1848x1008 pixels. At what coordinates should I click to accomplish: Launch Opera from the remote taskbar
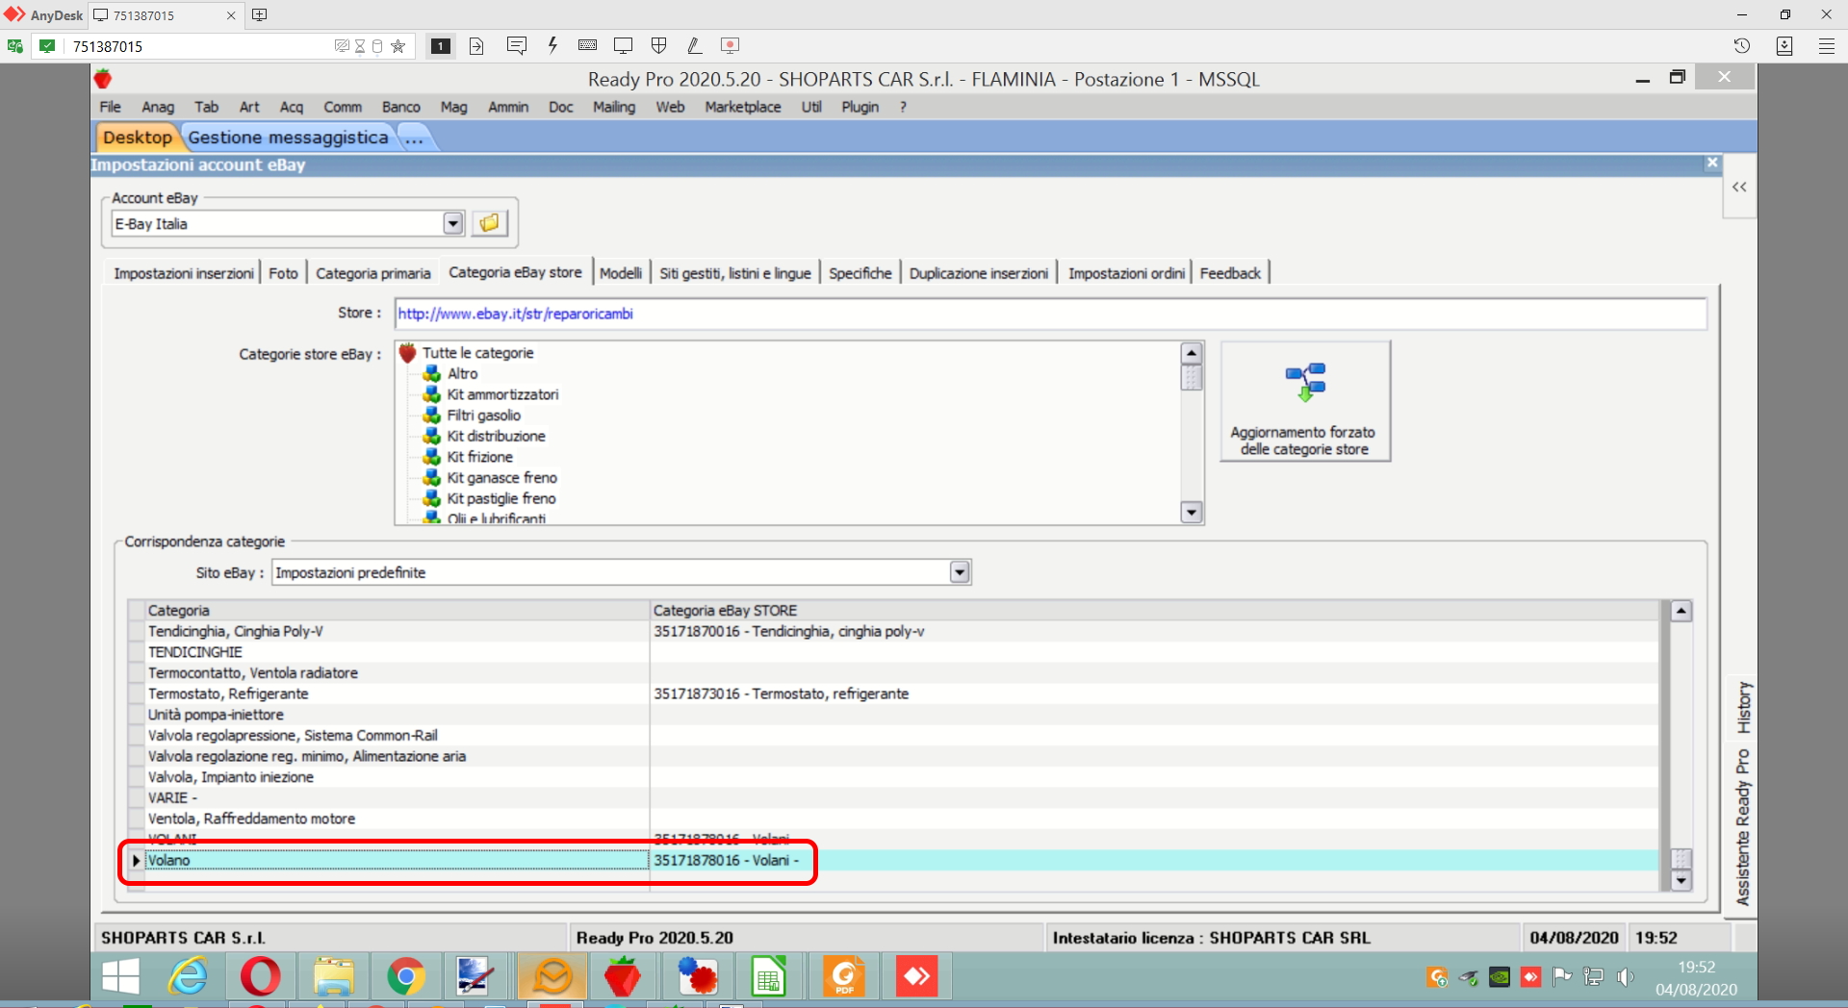click(x=260, y=977)
